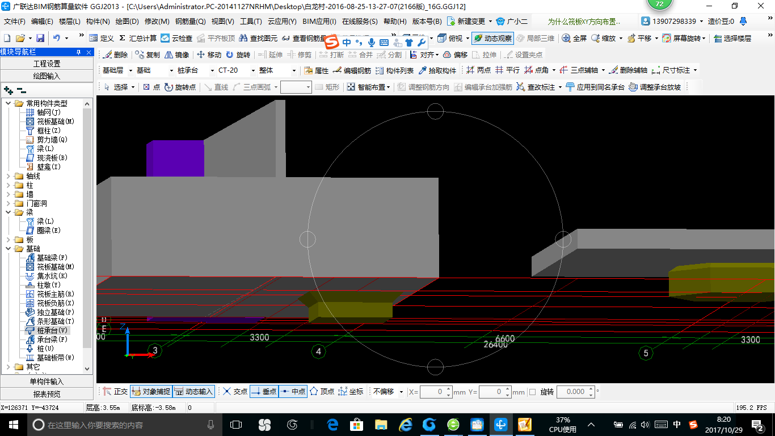Toggle 动态输入 dynamic input
Image resolution: width=775 pixels, height=436 pixels.
tap(193, 392)
